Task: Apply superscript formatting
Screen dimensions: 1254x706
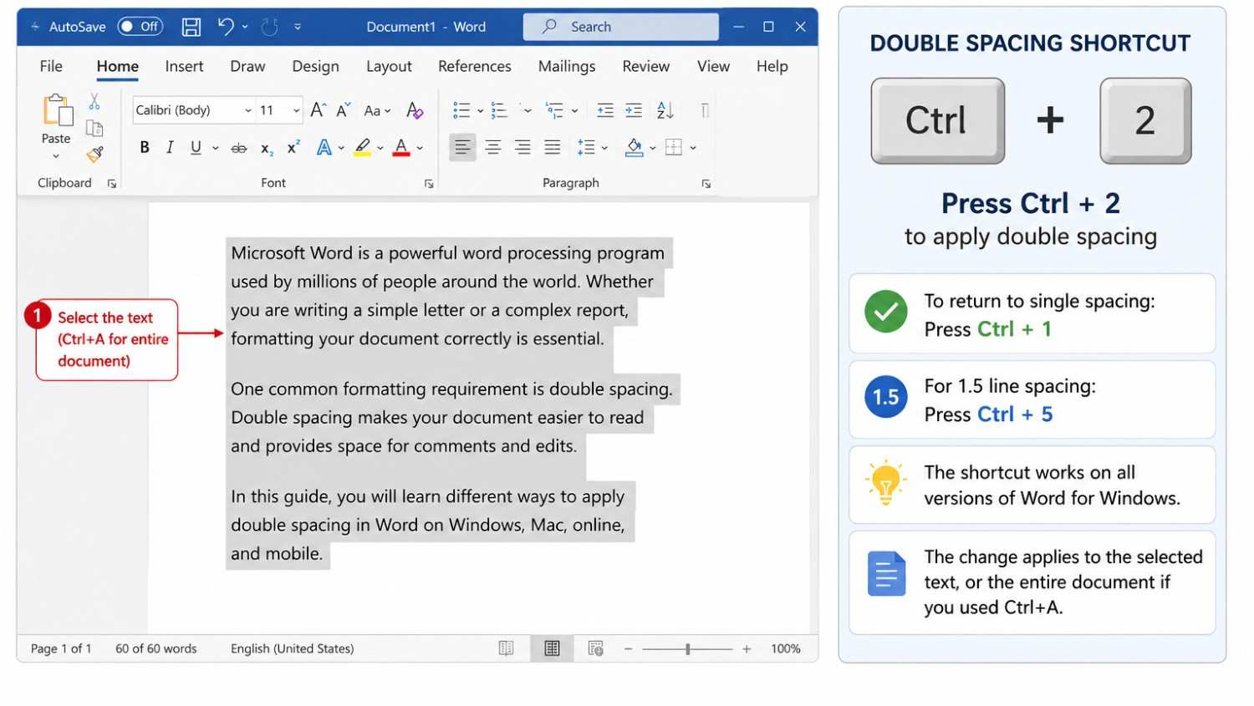Action: pyautogui.click(x=293, y=148)
